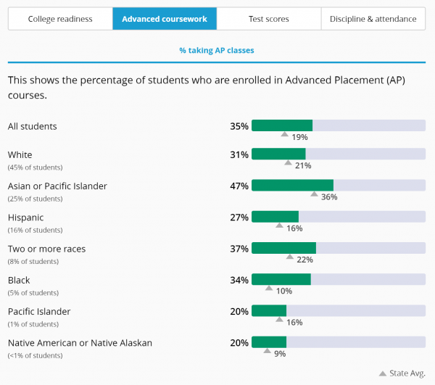The width and height of the screenshot is (435, 385).
Task: Click the state average marker at 22%
Action: pos(290,257)
